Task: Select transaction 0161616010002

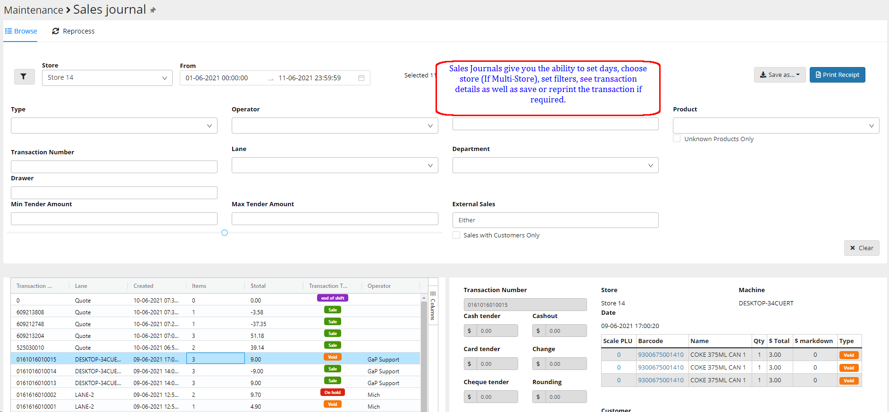Action: (216, 395)
